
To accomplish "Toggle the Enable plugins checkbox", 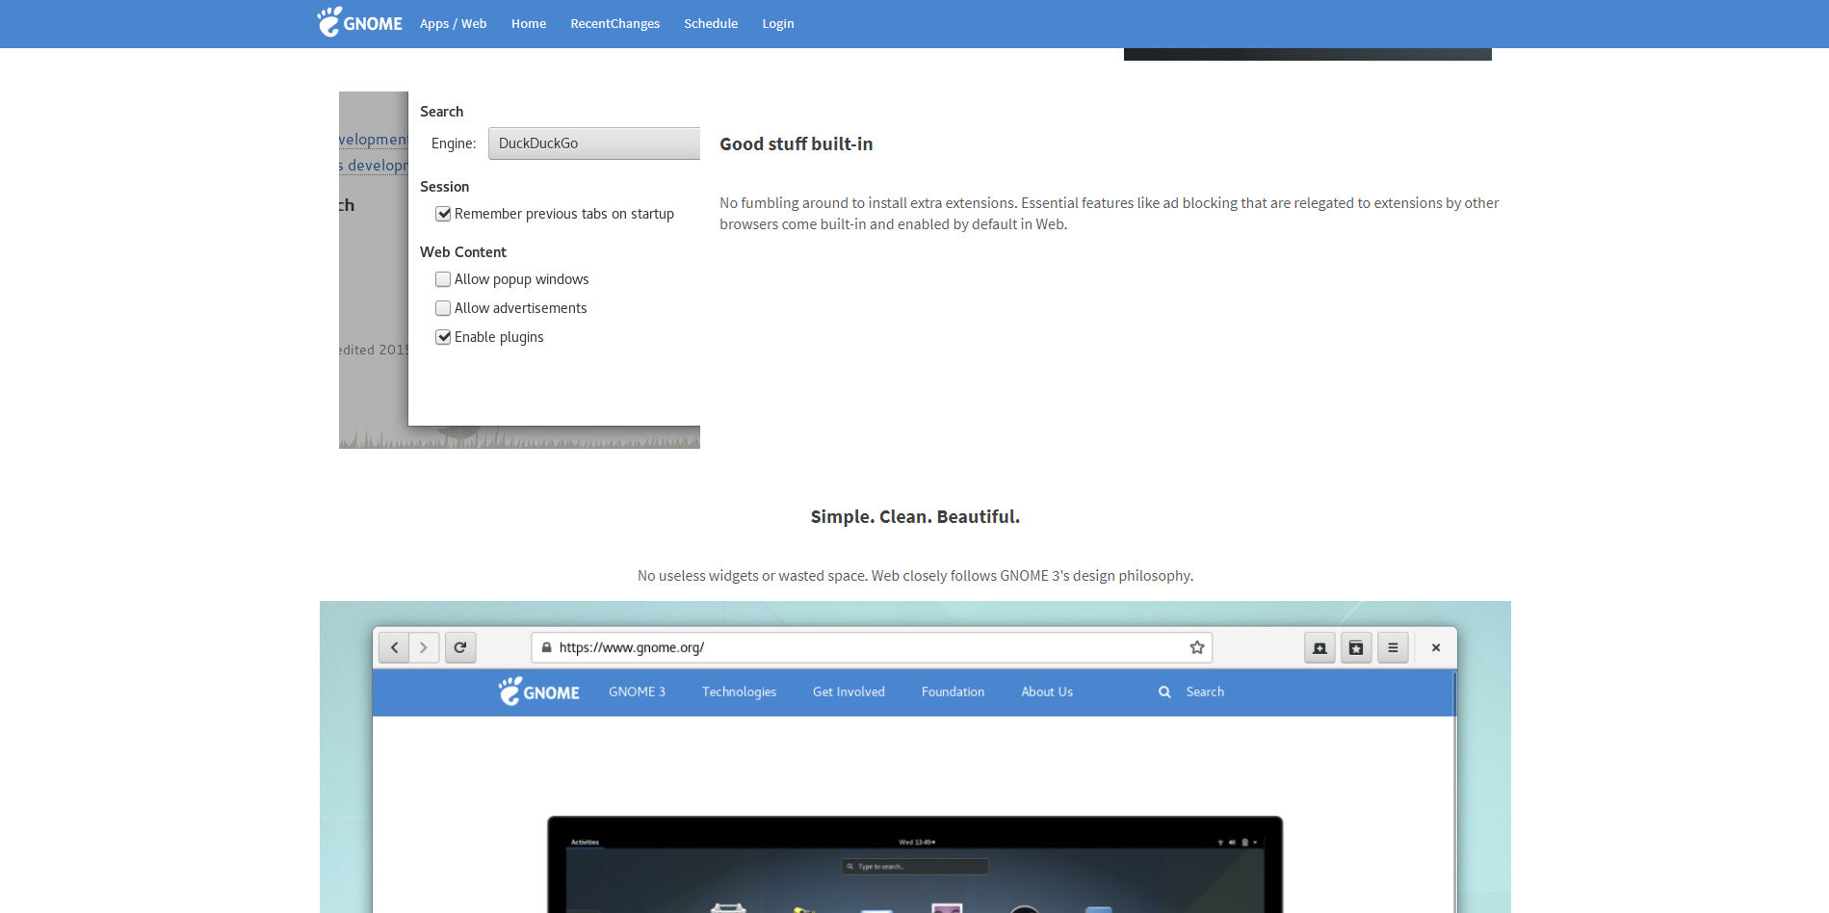I will (443, 337).
